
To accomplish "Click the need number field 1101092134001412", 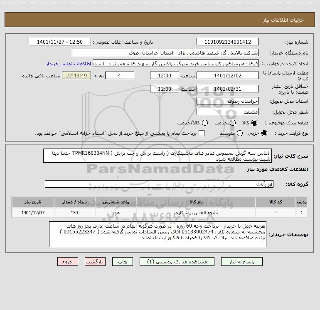I will point(228,42).
